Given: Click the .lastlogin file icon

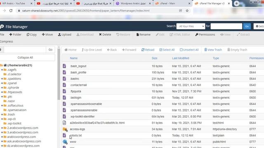Looking at the screenshot, I should [x=64, y=97].
